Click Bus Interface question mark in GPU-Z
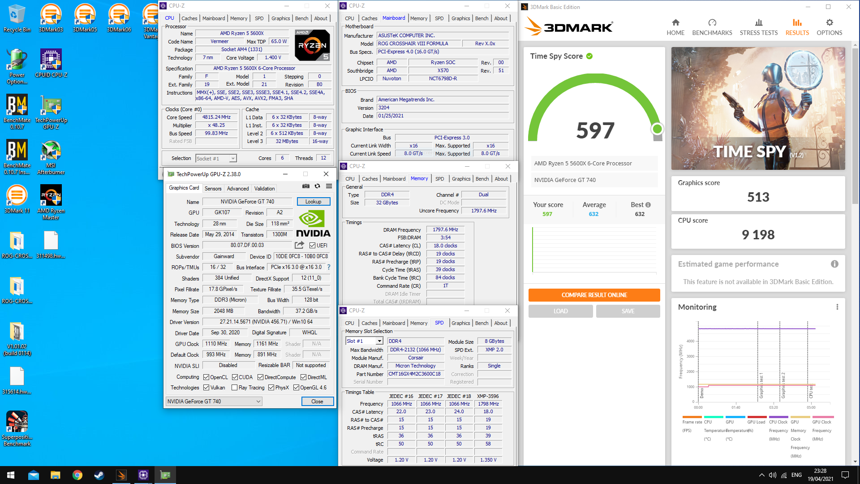The height and width of the screenshot is (484, 860). click(329, 267)
